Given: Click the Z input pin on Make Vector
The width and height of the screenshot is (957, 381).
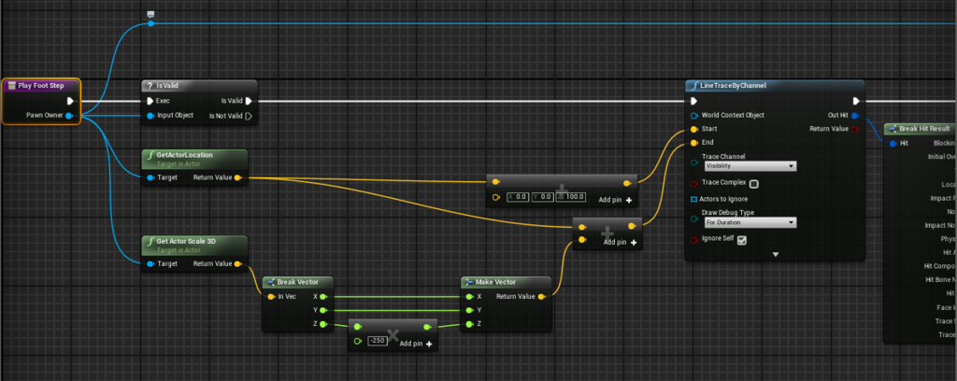Looking at the screenshot, I should (469, 324).
